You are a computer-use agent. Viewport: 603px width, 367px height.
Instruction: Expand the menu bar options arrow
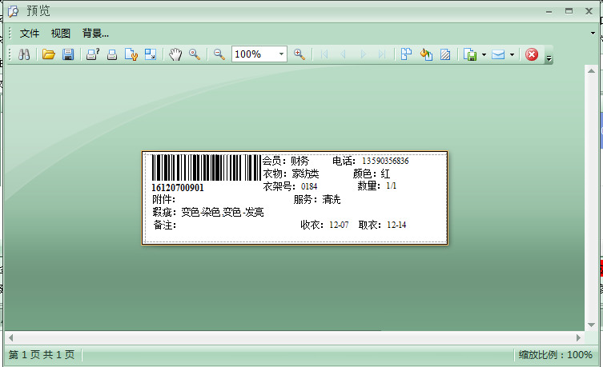point(593,34)
